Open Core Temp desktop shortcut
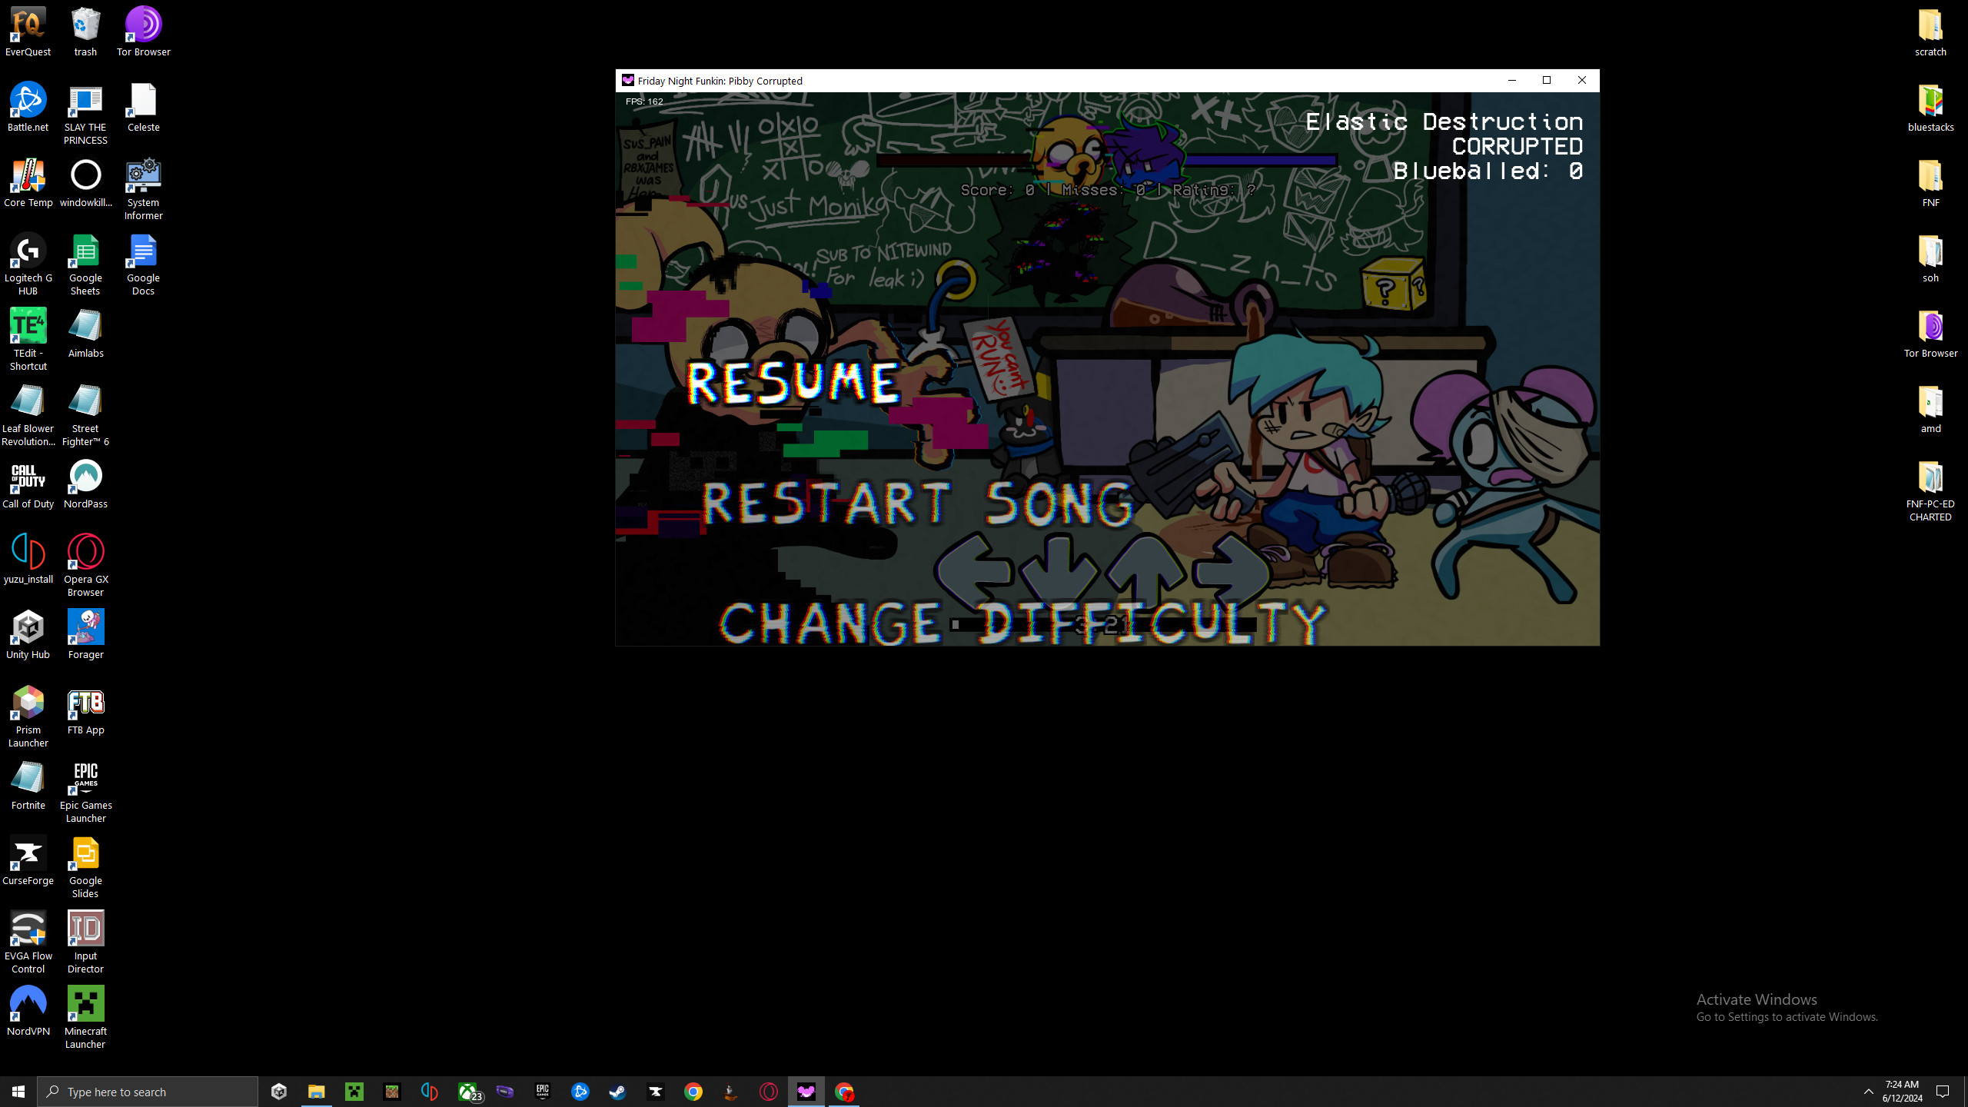This screenshot has height=1107, width=1968. [x=28, y=183]
